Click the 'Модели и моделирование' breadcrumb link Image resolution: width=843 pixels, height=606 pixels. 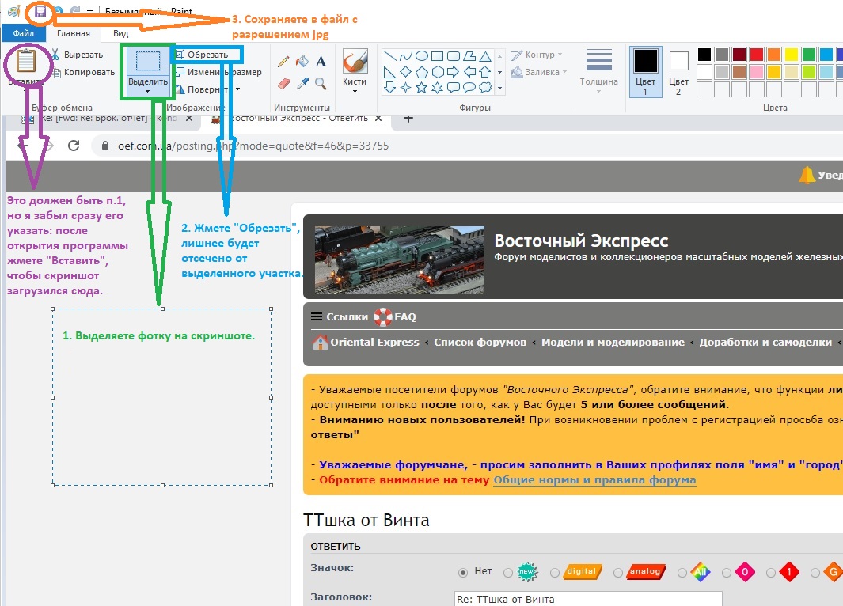(x=613, y=343)
